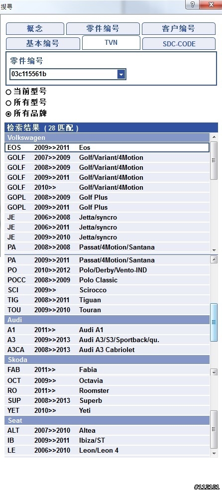
Task: Close the search dialog window
Action: click(x=211, y=4)
